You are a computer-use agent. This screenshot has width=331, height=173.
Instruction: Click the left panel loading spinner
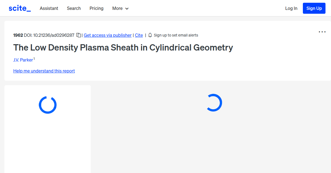(x=47, y=105)
